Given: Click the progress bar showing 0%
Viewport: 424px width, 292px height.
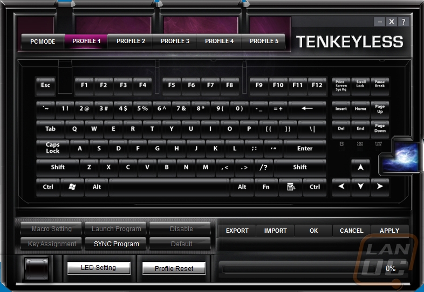Looking at the screenshot, I should point(299,269).
